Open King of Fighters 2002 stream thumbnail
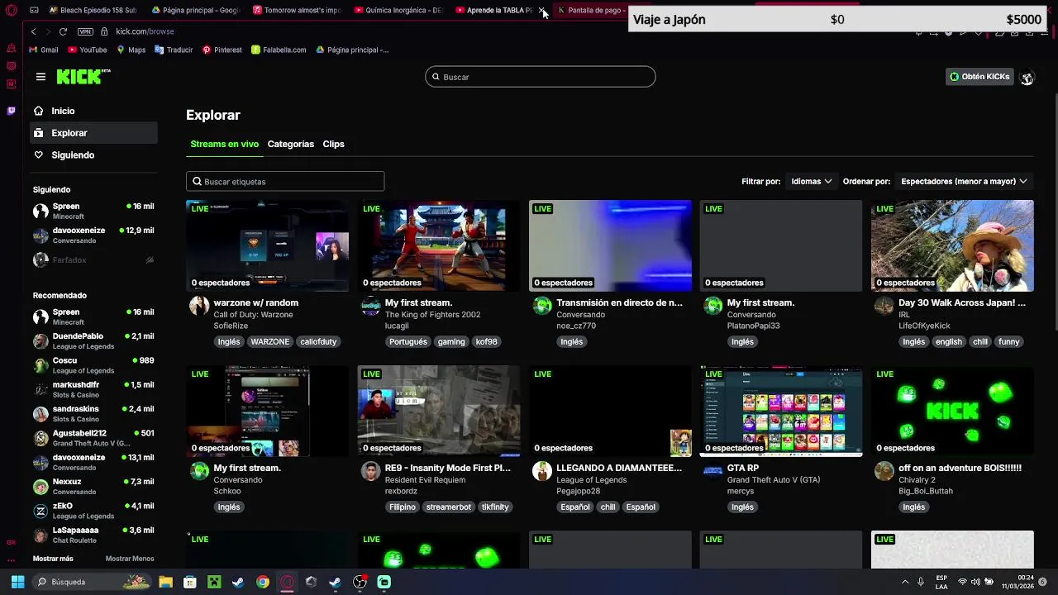Viewport: 1058px width, 595px height. pyautogui.click(x=438, y=245)
